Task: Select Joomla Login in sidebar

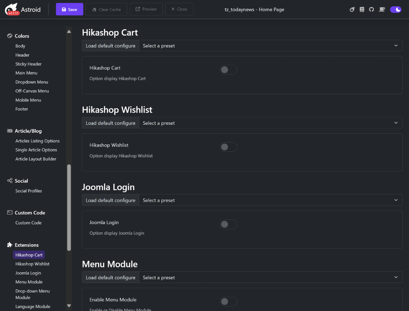Action: (28, 273)
